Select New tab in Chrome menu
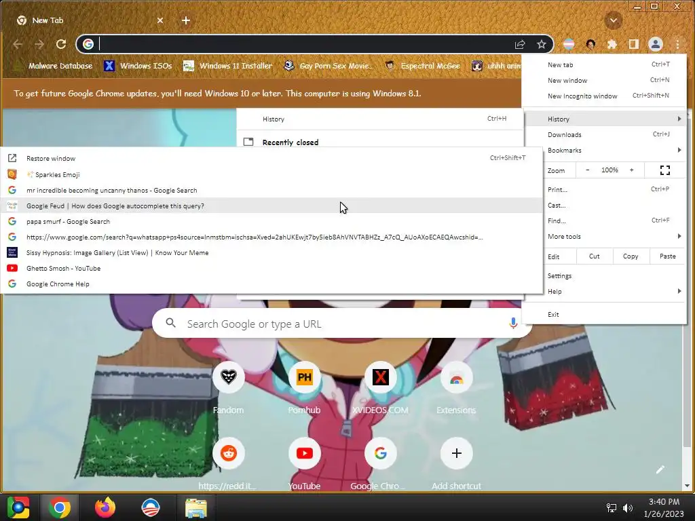The image size is (695, 521). (x=604, y=64)
